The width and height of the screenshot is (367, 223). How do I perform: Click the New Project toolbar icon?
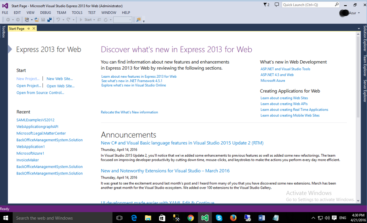click(27, 20)
